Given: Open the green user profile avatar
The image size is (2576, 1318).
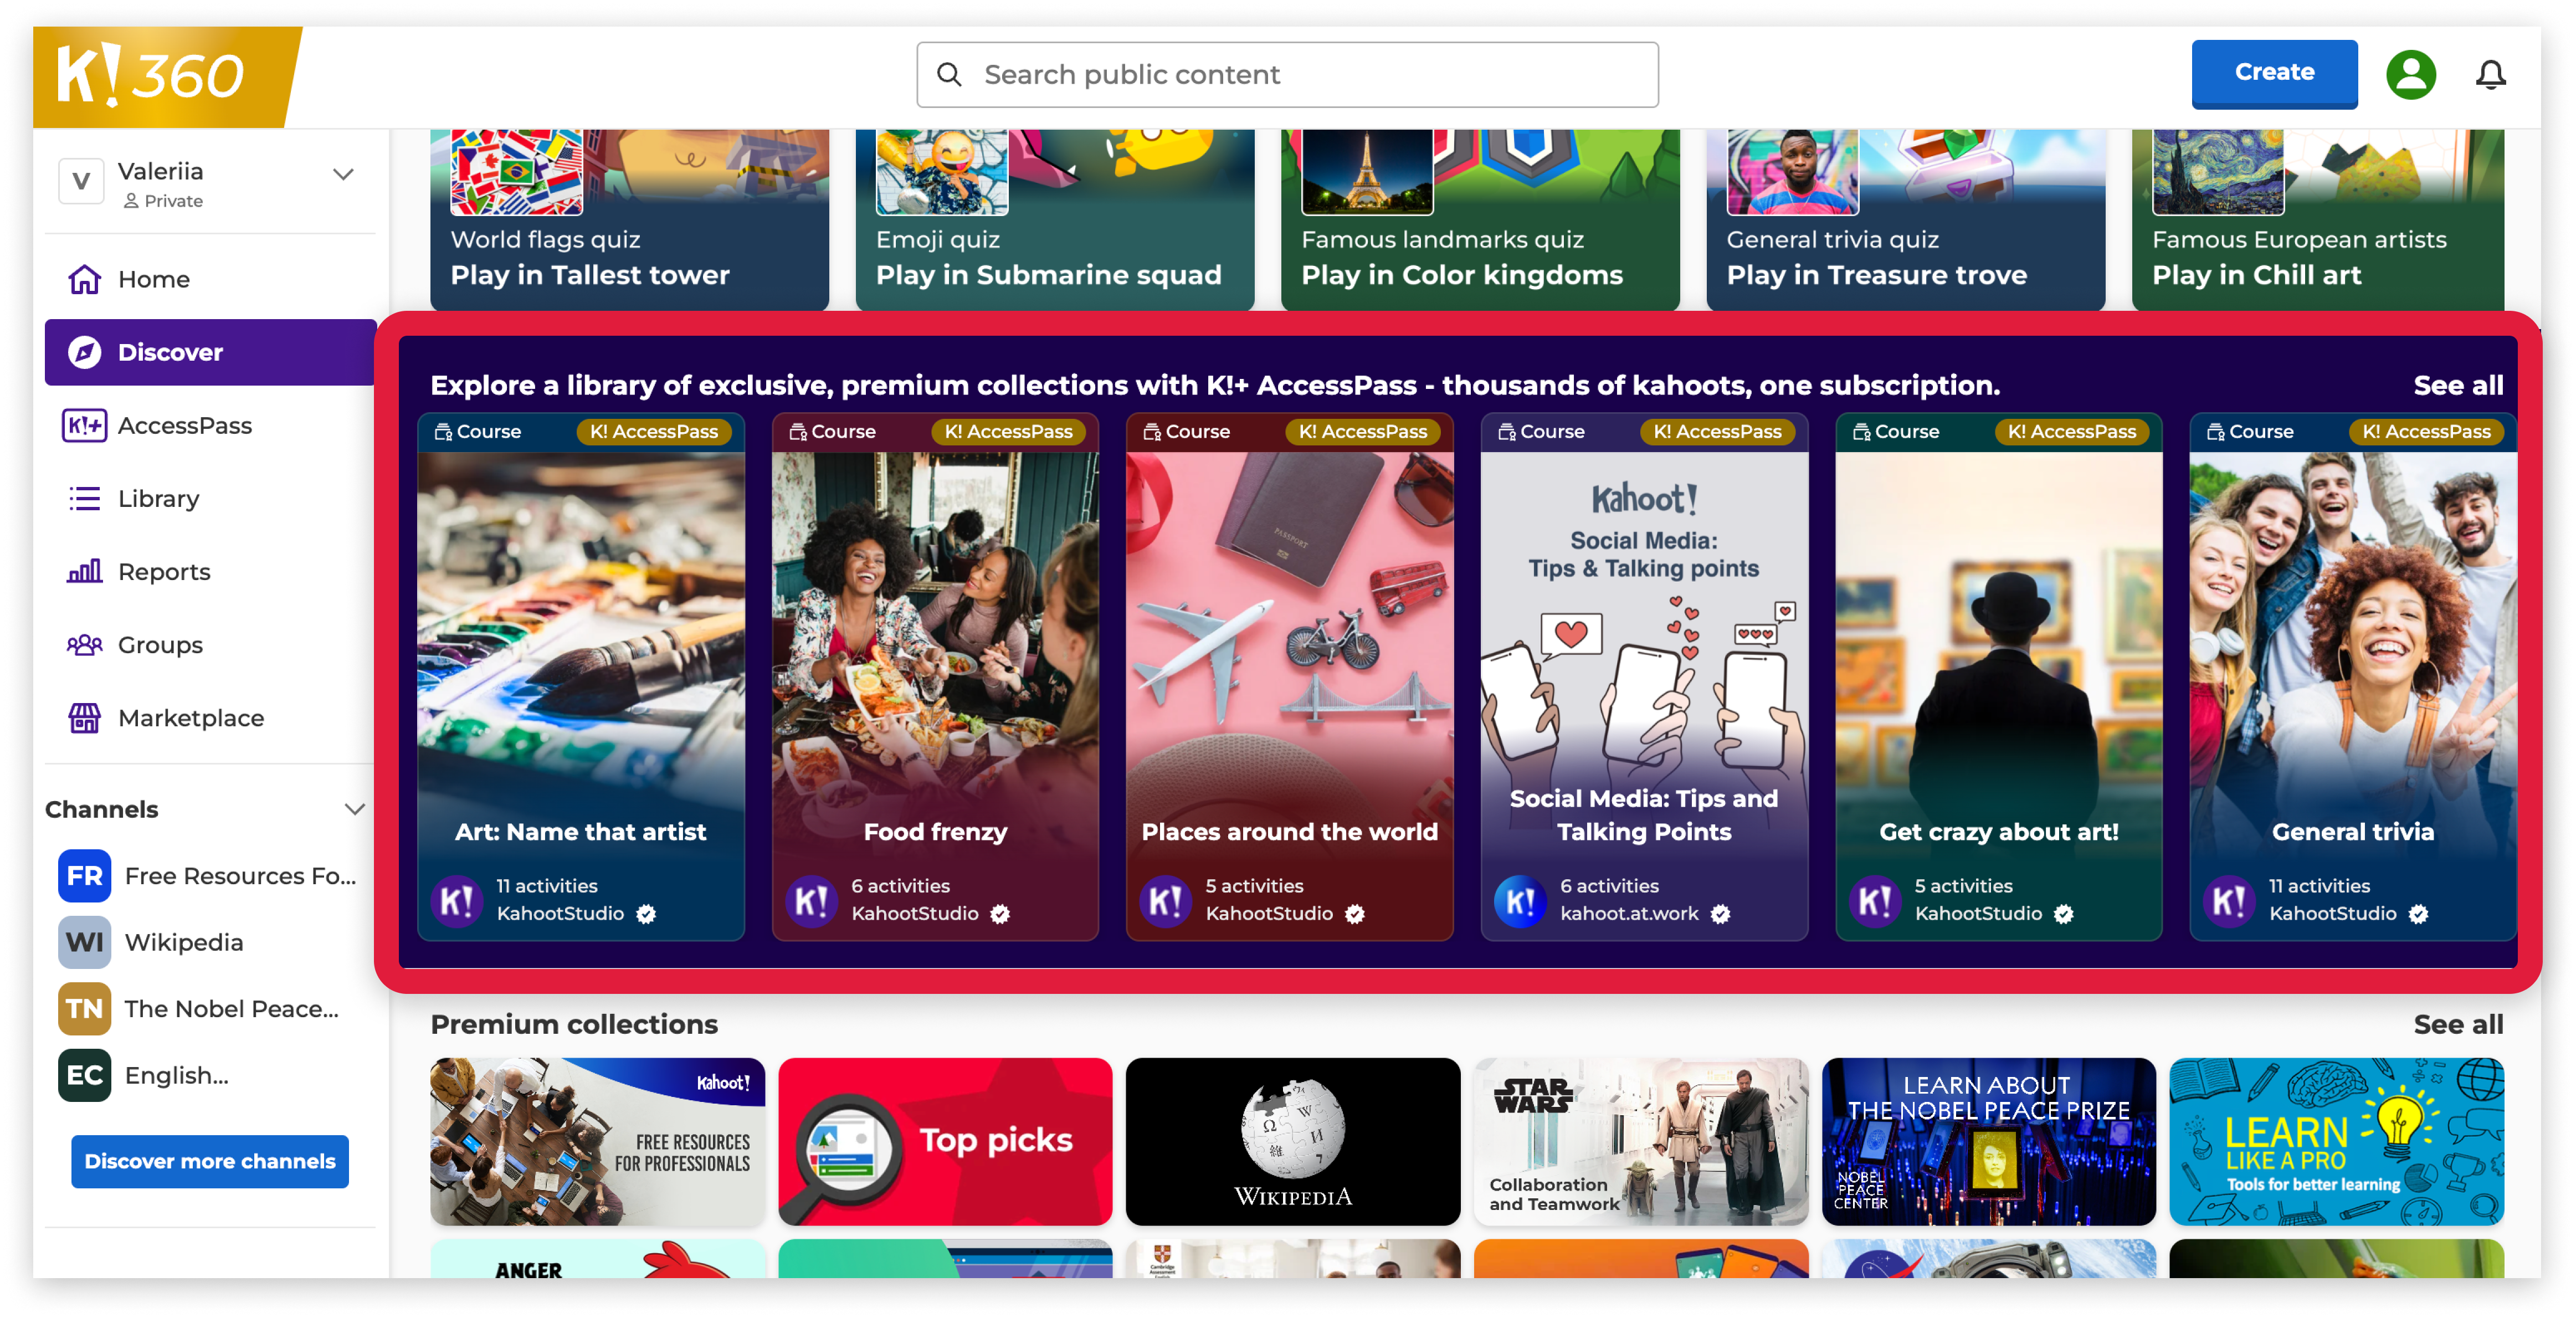Looking at the screenshot, I should (2410, 75).
